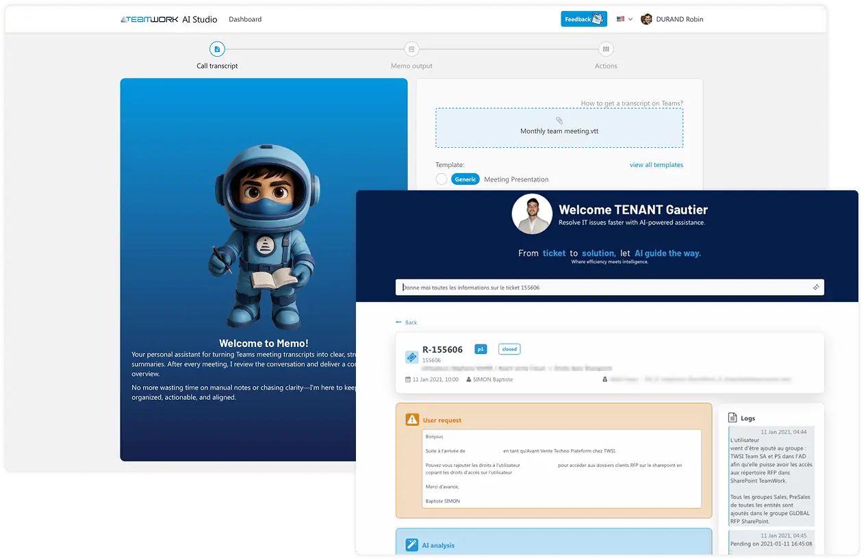The image size is (868, 560).
Task: Click the ticket icon on R-155606 card
Action: tap(411, 357)
